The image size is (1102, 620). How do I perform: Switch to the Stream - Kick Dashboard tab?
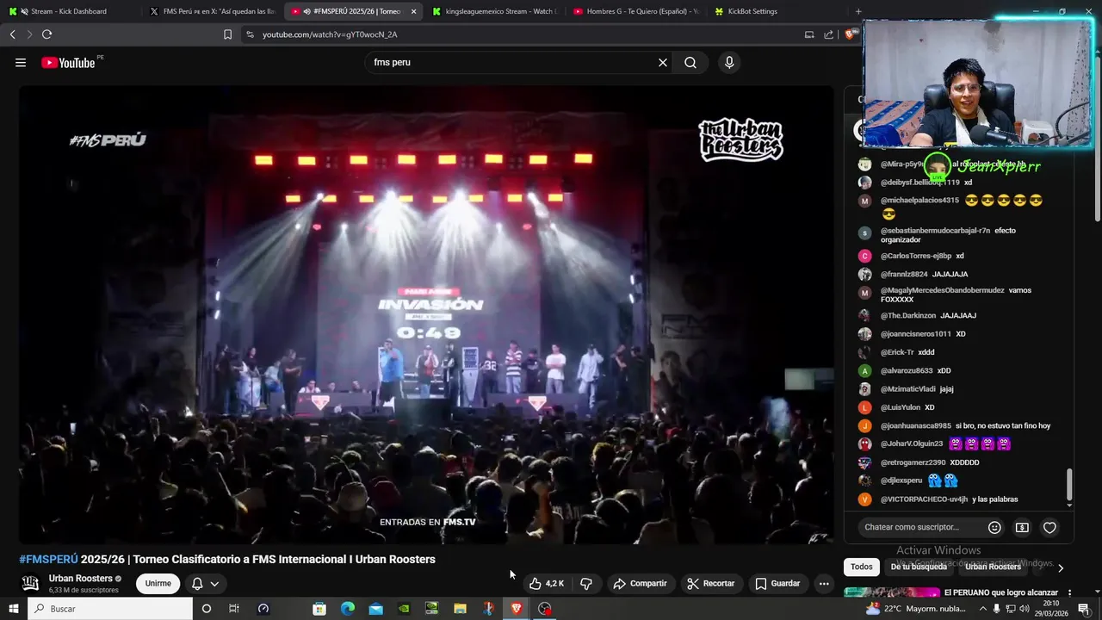pos(69,11)
